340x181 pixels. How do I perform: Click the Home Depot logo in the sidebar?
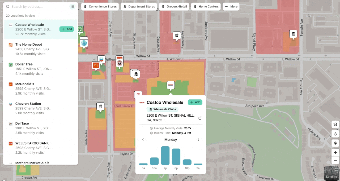tap(11, 45)
